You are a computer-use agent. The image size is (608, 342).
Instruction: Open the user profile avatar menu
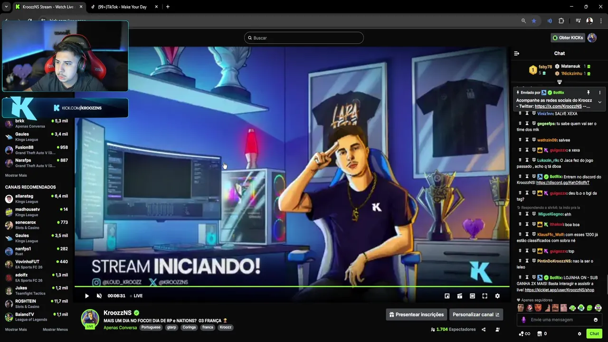pos(592,38)
